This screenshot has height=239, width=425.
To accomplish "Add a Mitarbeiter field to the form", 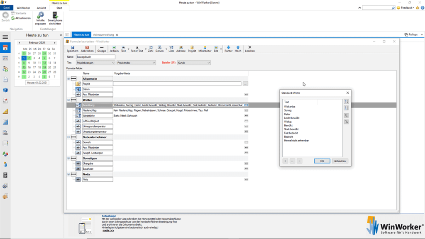I will coord(205,49).
